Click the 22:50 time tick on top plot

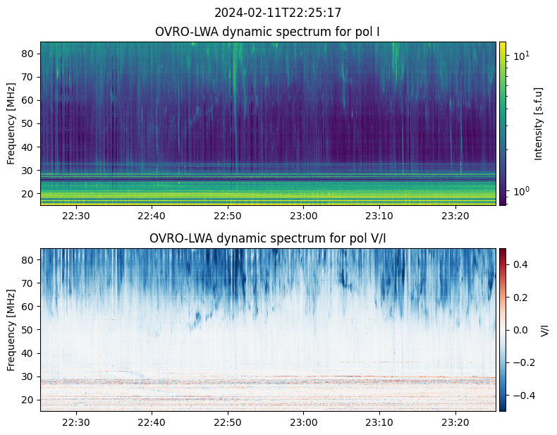click(x=228, y=216)
